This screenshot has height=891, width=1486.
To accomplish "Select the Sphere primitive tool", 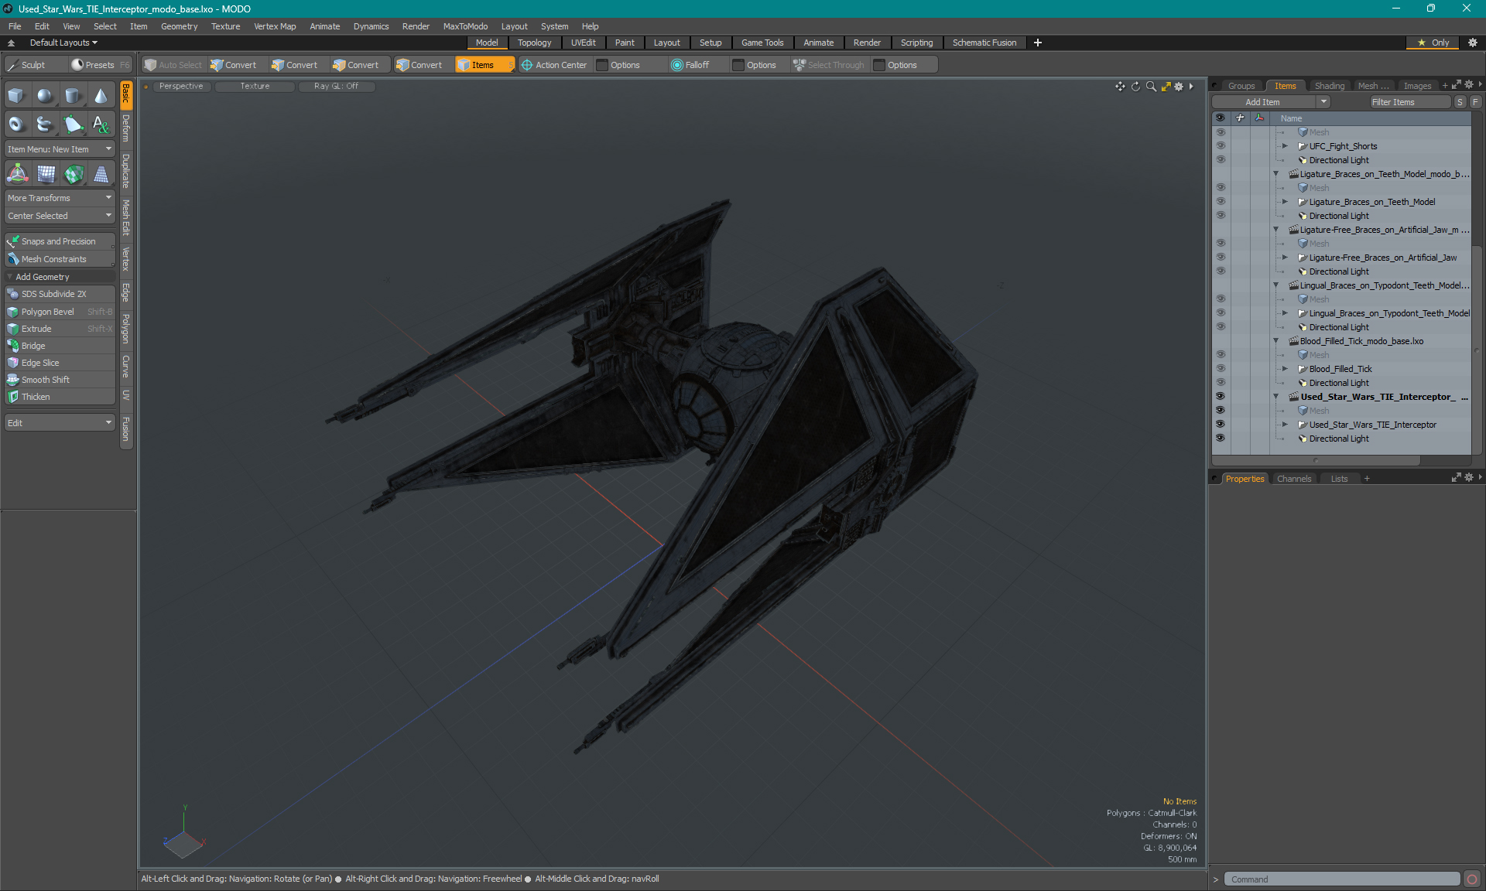I will 45,96.
